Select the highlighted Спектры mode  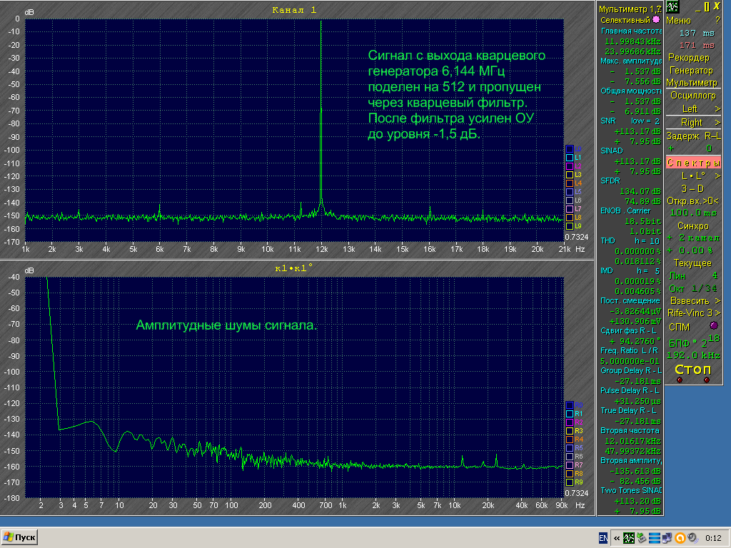point(693,163)
